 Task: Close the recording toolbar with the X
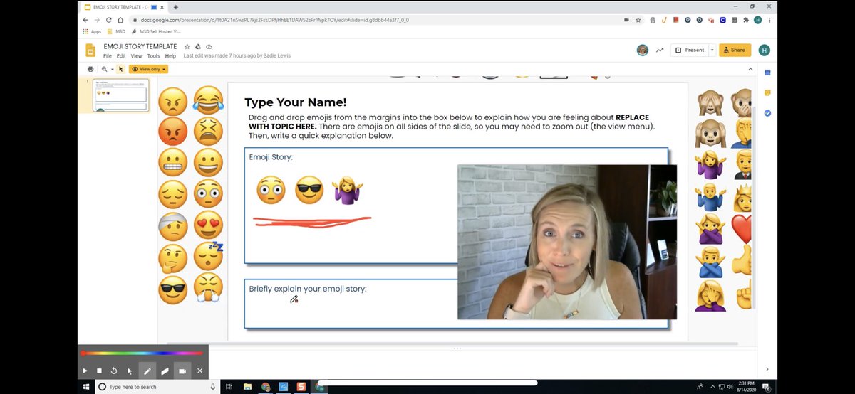[x=200, y=371]
